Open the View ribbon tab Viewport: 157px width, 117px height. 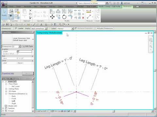coord(36,7)
